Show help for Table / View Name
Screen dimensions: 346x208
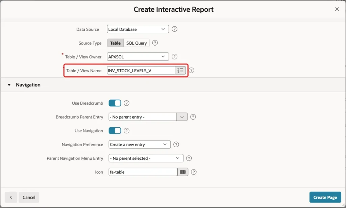[191, 70]
